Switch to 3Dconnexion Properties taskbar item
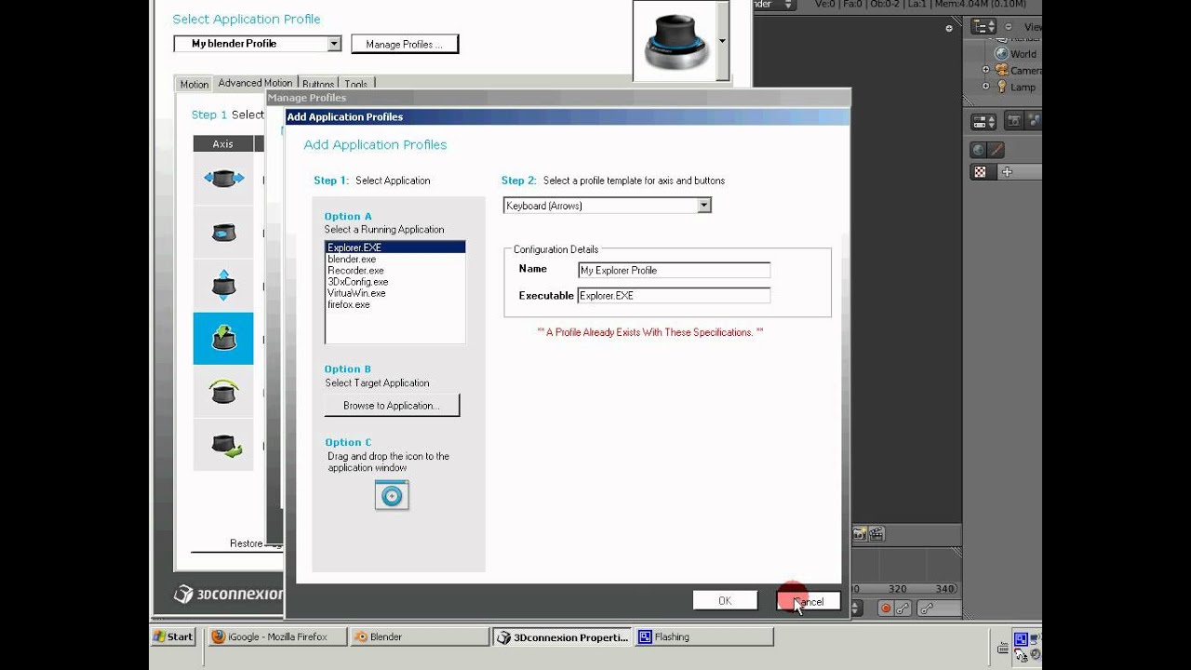Screen dimensions: 1191x670 pyautogui.click(x=562, y=636)
